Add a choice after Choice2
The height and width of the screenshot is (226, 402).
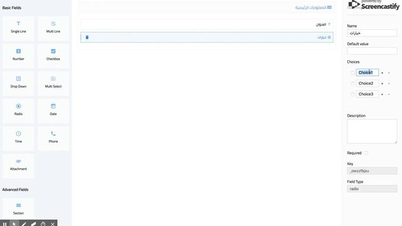pos(382,83)
